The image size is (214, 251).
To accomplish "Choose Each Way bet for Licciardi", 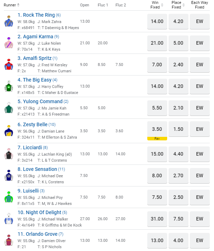I will coord(200,154).
